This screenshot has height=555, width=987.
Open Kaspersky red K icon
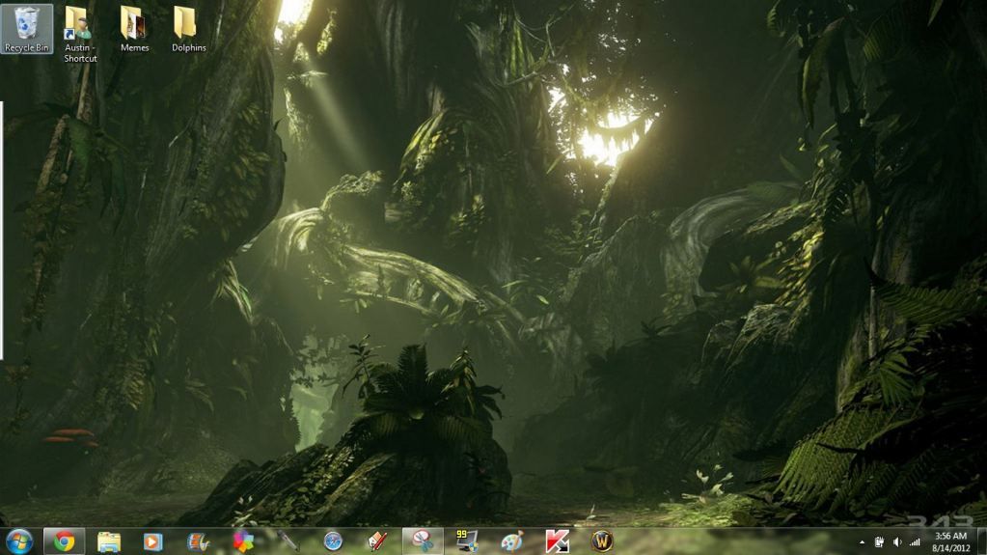pyautogui.click(x=557, y=541)
